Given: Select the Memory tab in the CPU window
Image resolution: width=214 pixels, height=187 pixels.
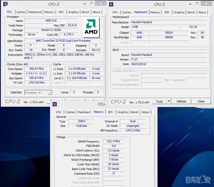Looking at the screenshot, I should coord(49,12).
